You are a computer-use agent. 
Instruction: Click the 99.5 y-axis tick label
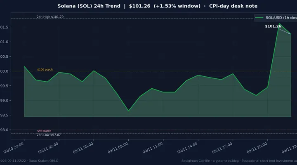(4, 86)
